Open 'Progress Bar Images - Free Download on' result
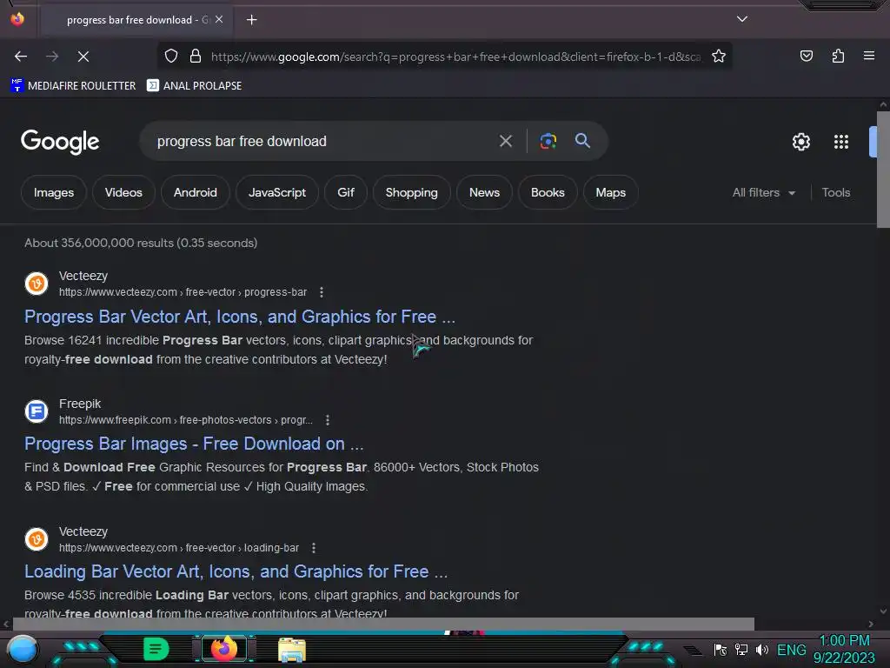890x668 pixels. 194,444
